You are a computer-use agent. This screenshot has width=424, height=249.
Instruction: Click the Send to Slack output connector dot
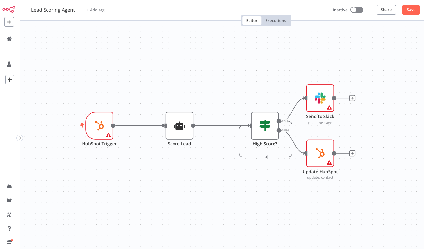pyautogui.click(x=334, y=98)
